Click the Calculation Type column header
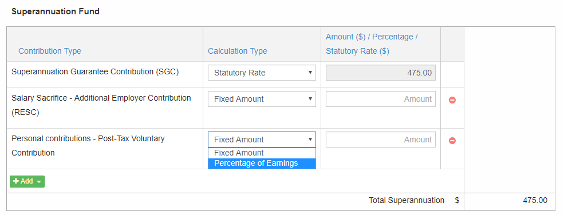Image resolution: width=564 pixels, height=215 pixels. [238, 51]
